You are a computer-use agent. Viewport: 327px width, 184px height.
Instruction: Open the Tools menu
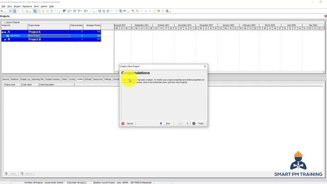[x=36, y=7]
